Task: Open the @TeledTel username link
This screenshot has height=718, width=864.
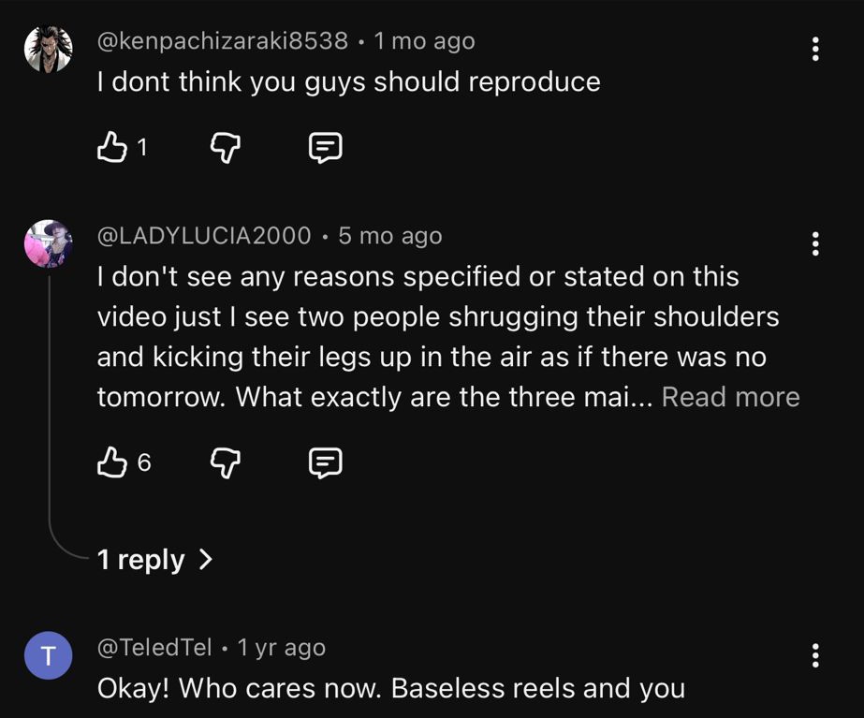Action: (x=154, y=647)
